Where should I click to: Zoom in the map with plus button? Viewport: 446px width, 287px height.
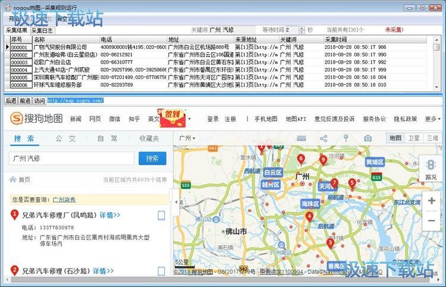(x=431, y=201)
